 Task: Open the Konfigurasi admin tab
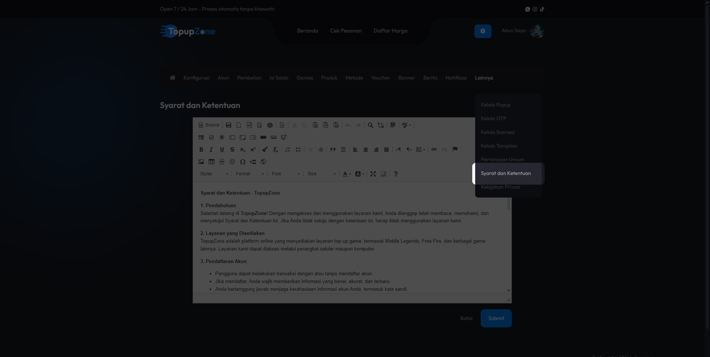point(196,78)
